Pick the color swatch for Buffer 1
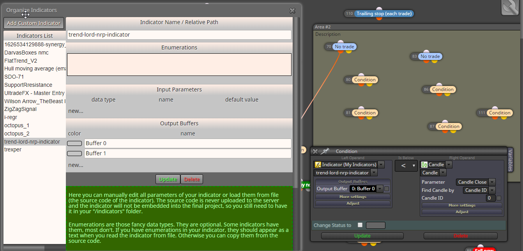This screenshot has height=251, width=523. click(x=74, y=153)
